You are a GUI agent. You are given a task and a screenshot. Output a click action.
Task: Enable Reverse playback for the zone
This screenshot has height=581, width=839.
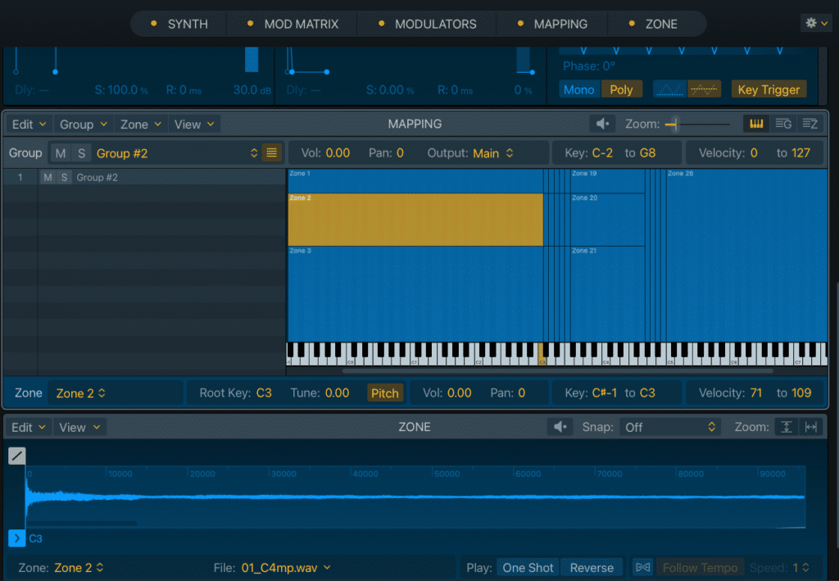point(592,567)
